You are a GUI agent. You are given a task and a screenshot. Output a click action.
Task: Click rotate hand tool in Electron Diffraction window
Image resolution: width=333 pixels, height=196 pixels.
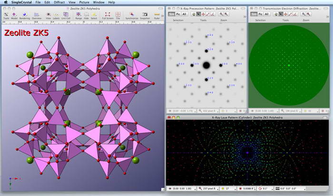[276, 14]
